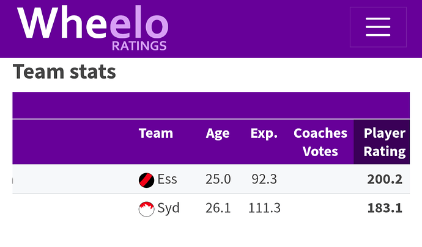
Task: Select the Syd team name
Action: pos(168,209)
